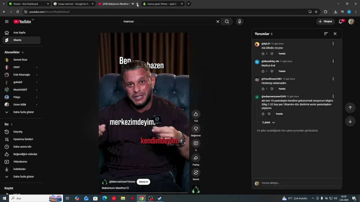Open the Abonelikler section chevron
This screenshot has height=202, width=360.
click(23, 52)
